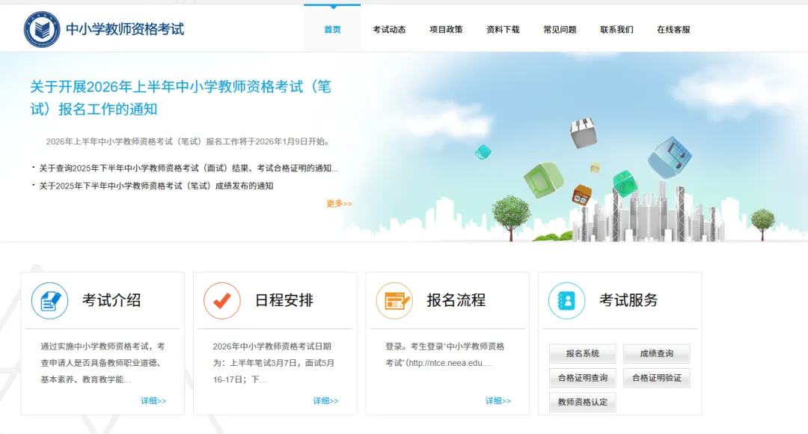
Task: Click the 考试服务 card heading
Action: [628, 300]
